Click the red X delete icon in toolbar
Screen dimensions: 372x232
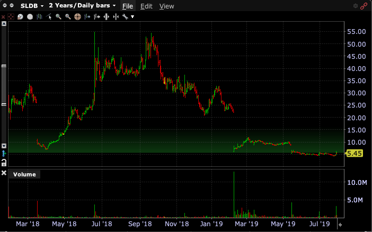tap(3, 17)
